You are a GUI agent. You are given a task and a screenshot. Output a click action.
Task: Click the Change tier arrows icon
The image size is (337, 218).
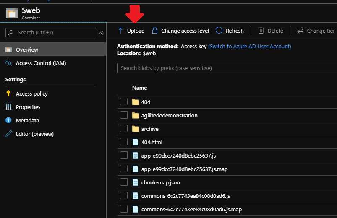point(300,31)
